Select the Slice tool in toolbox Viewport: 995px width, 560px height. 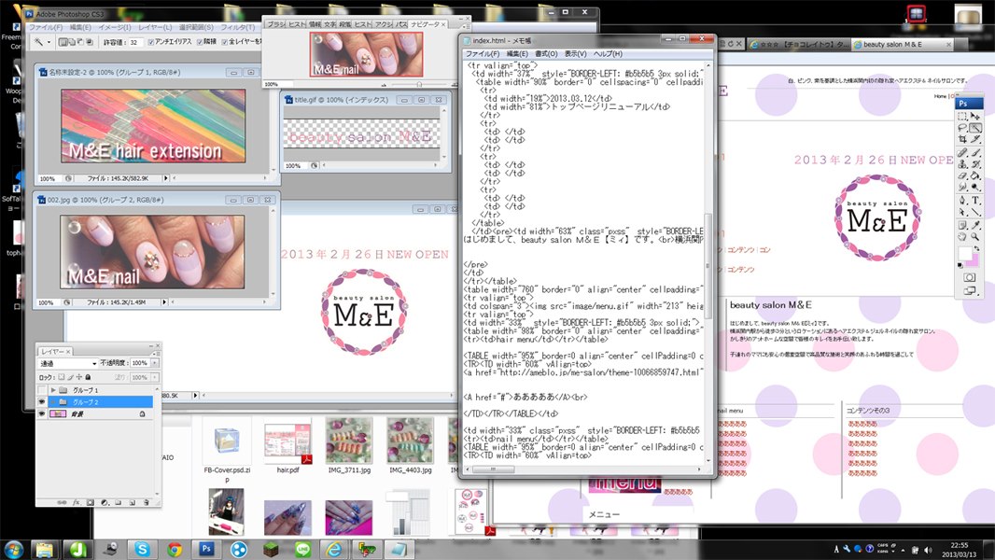975,139
